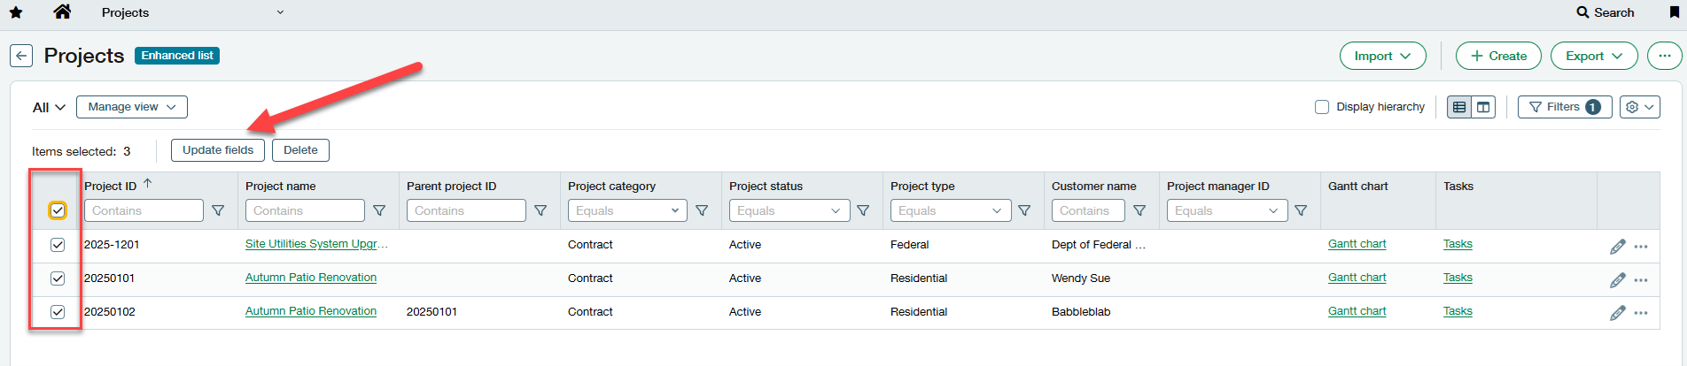Open the list settings gear menu
The height and width of the screenshot is (366, 1687).
point(1639,107)
